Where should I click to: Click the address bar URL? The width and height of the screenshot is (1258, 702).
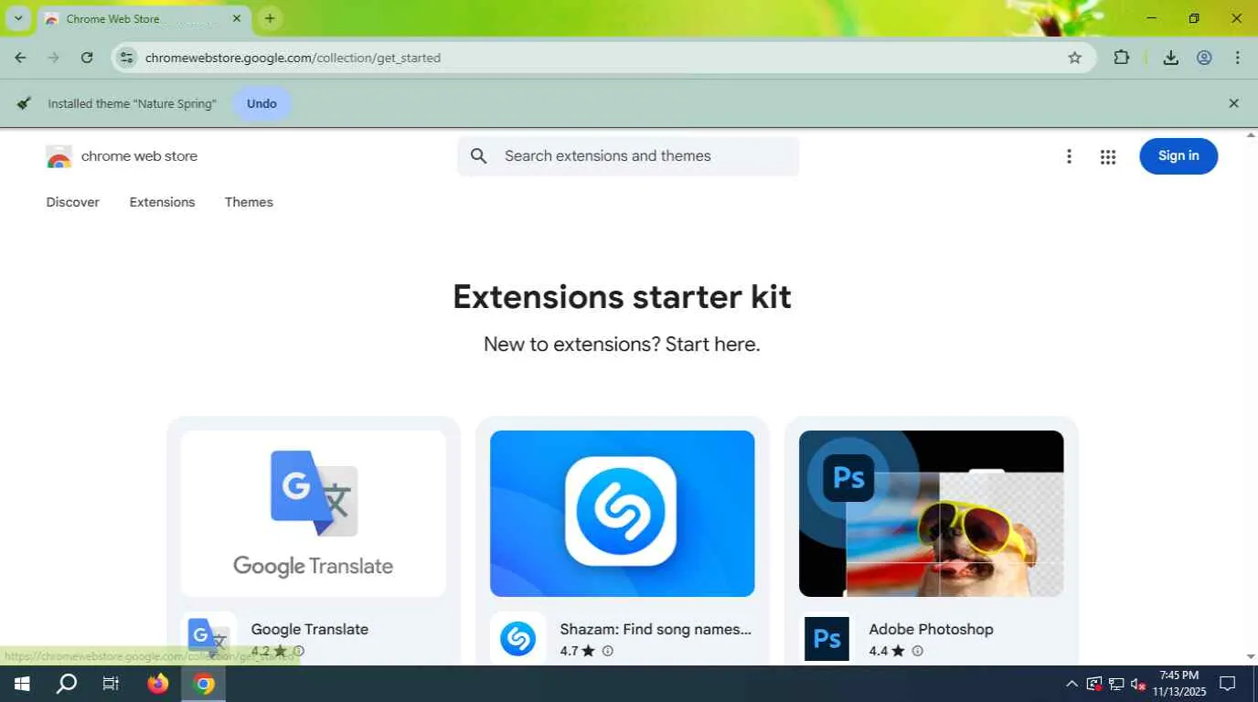(x=293, y=58)
